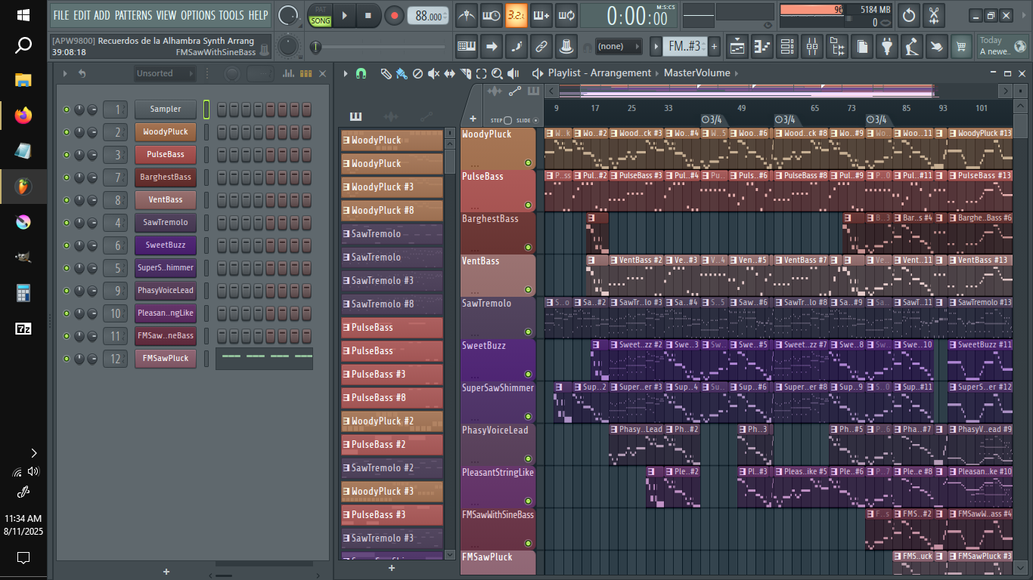Click the link chain multilink icon

pos(541,47)
